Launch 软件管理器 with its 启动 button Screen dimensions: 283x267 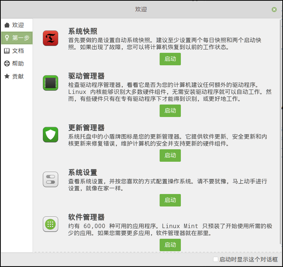point(170,245)
